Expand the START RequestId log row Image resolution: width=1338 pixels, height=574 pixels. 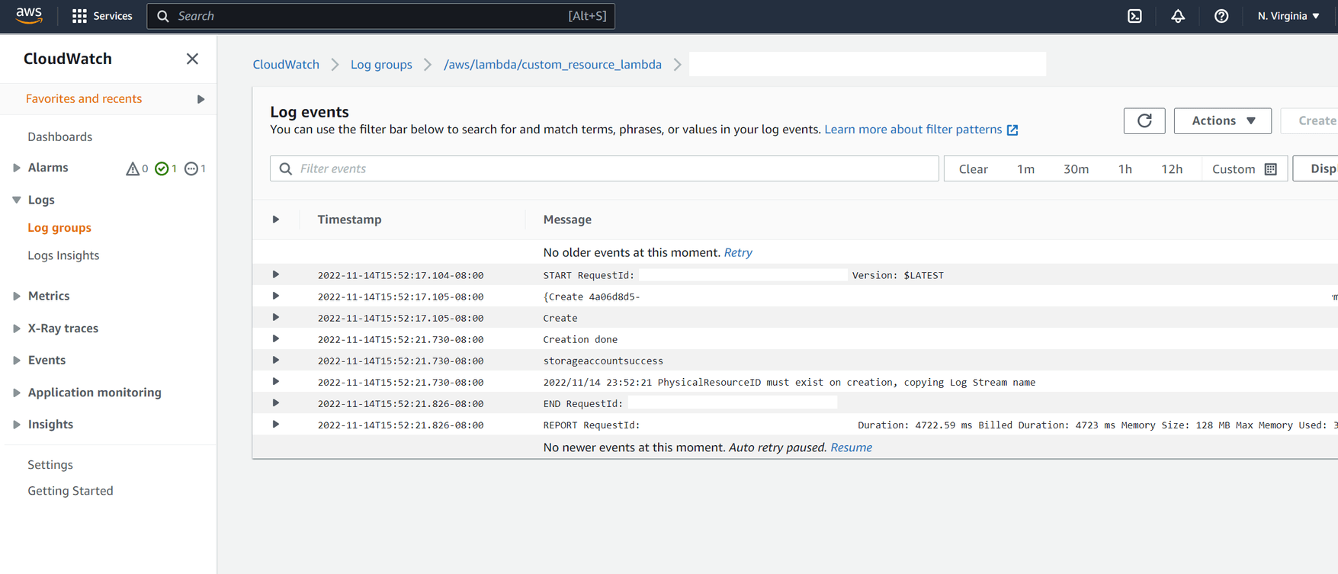[276, 274]
